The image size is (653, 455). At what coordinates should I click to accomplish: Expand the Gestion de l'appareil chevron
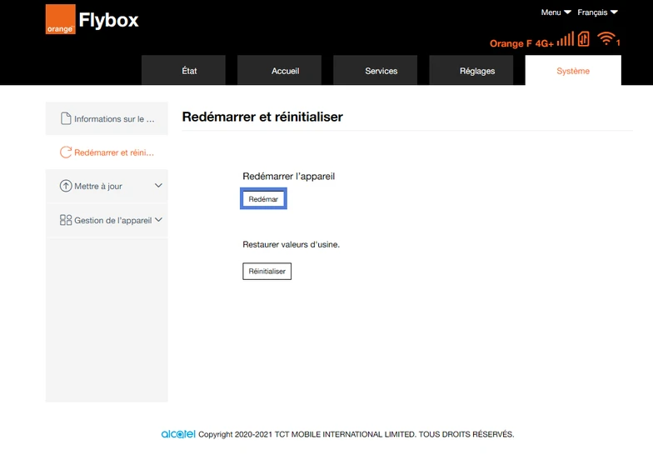pyautogui.click(x=158, y=220)
